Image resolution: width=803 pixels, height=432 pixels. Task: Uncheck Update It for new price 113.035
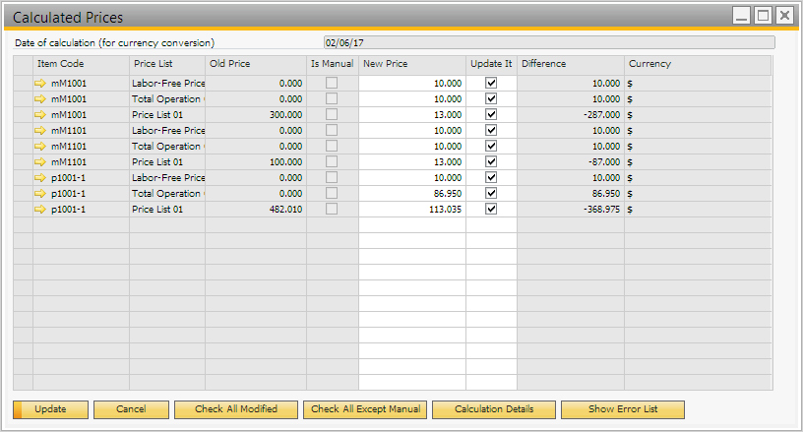(491, 210)
